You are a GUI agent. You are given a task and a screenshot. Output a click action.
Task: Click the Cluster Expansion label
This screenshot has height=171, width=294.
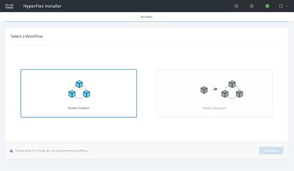point(214,108)
